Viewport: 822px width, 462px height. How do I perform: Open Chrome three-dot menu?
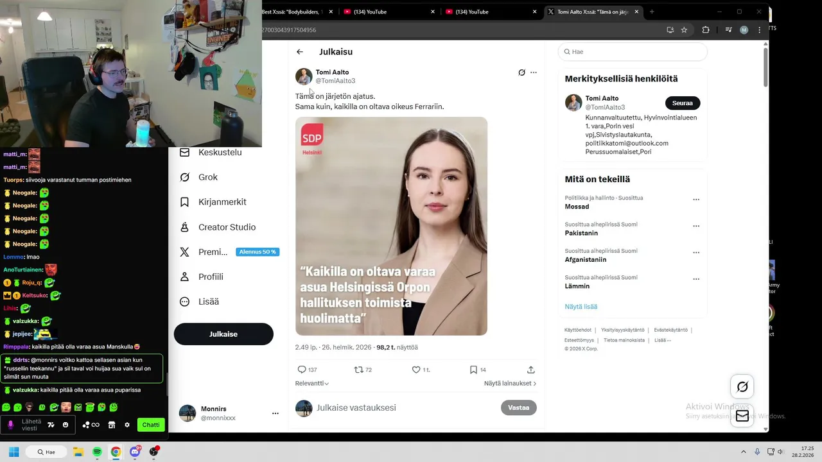click(x=760, y=30)
